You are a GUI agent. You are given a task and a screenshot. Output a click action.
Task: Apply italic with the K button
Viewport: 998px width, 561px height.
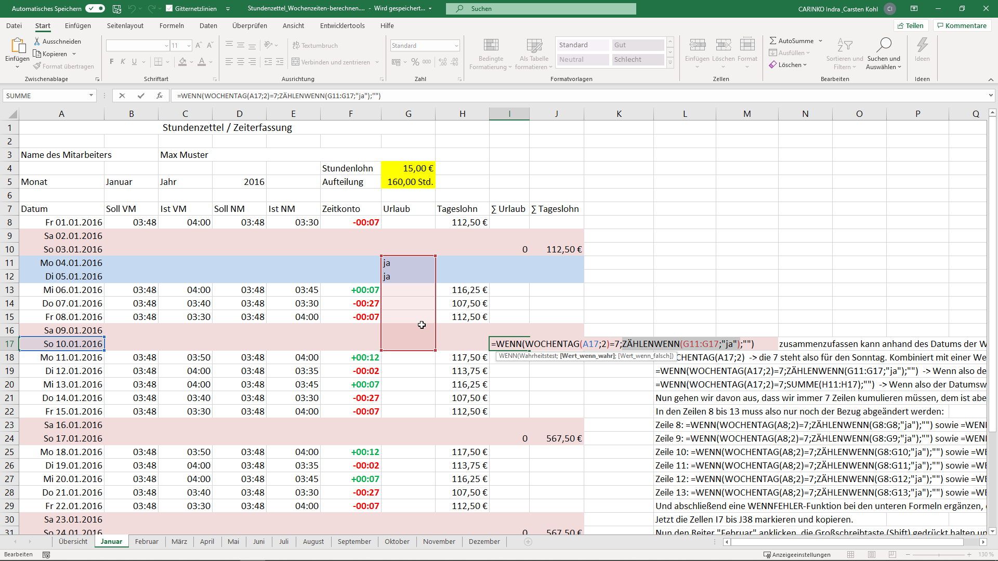pyautogui.click(x=123, y=62)
